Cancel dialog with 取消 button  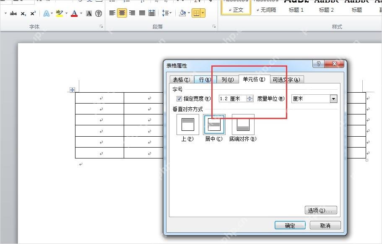point(325,226)
